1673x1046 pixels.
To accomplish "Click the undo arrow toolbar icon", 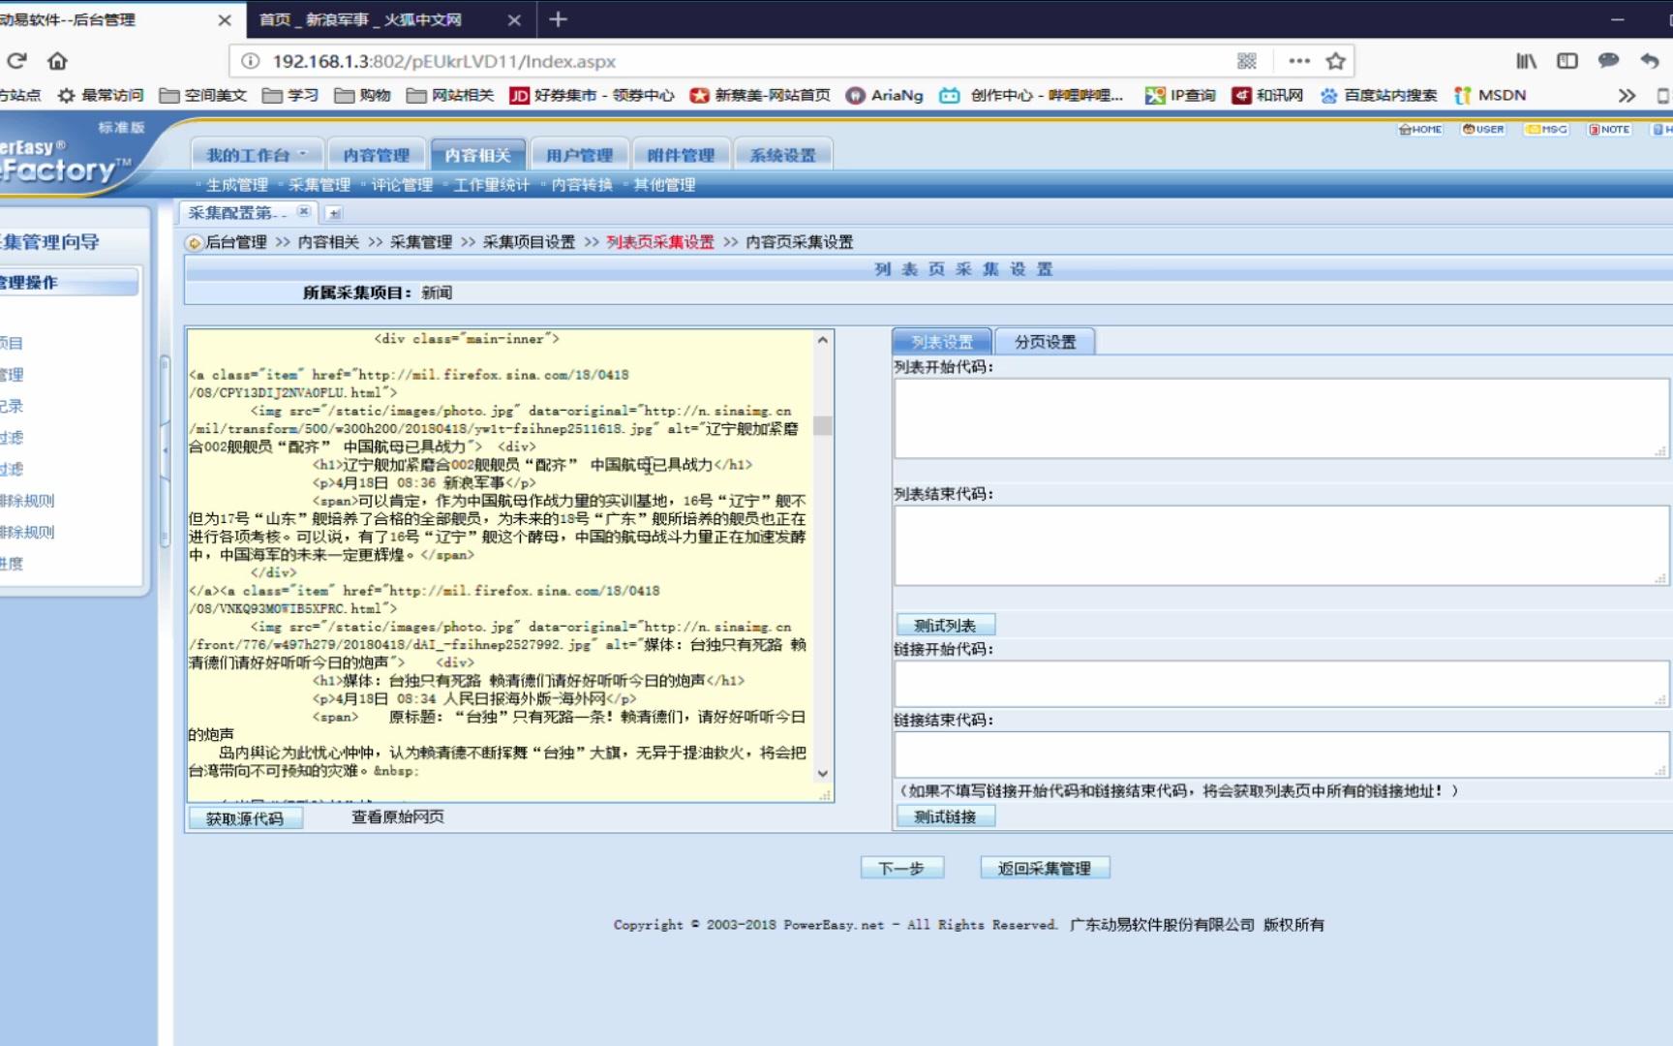I will (x=1650, y=61).
